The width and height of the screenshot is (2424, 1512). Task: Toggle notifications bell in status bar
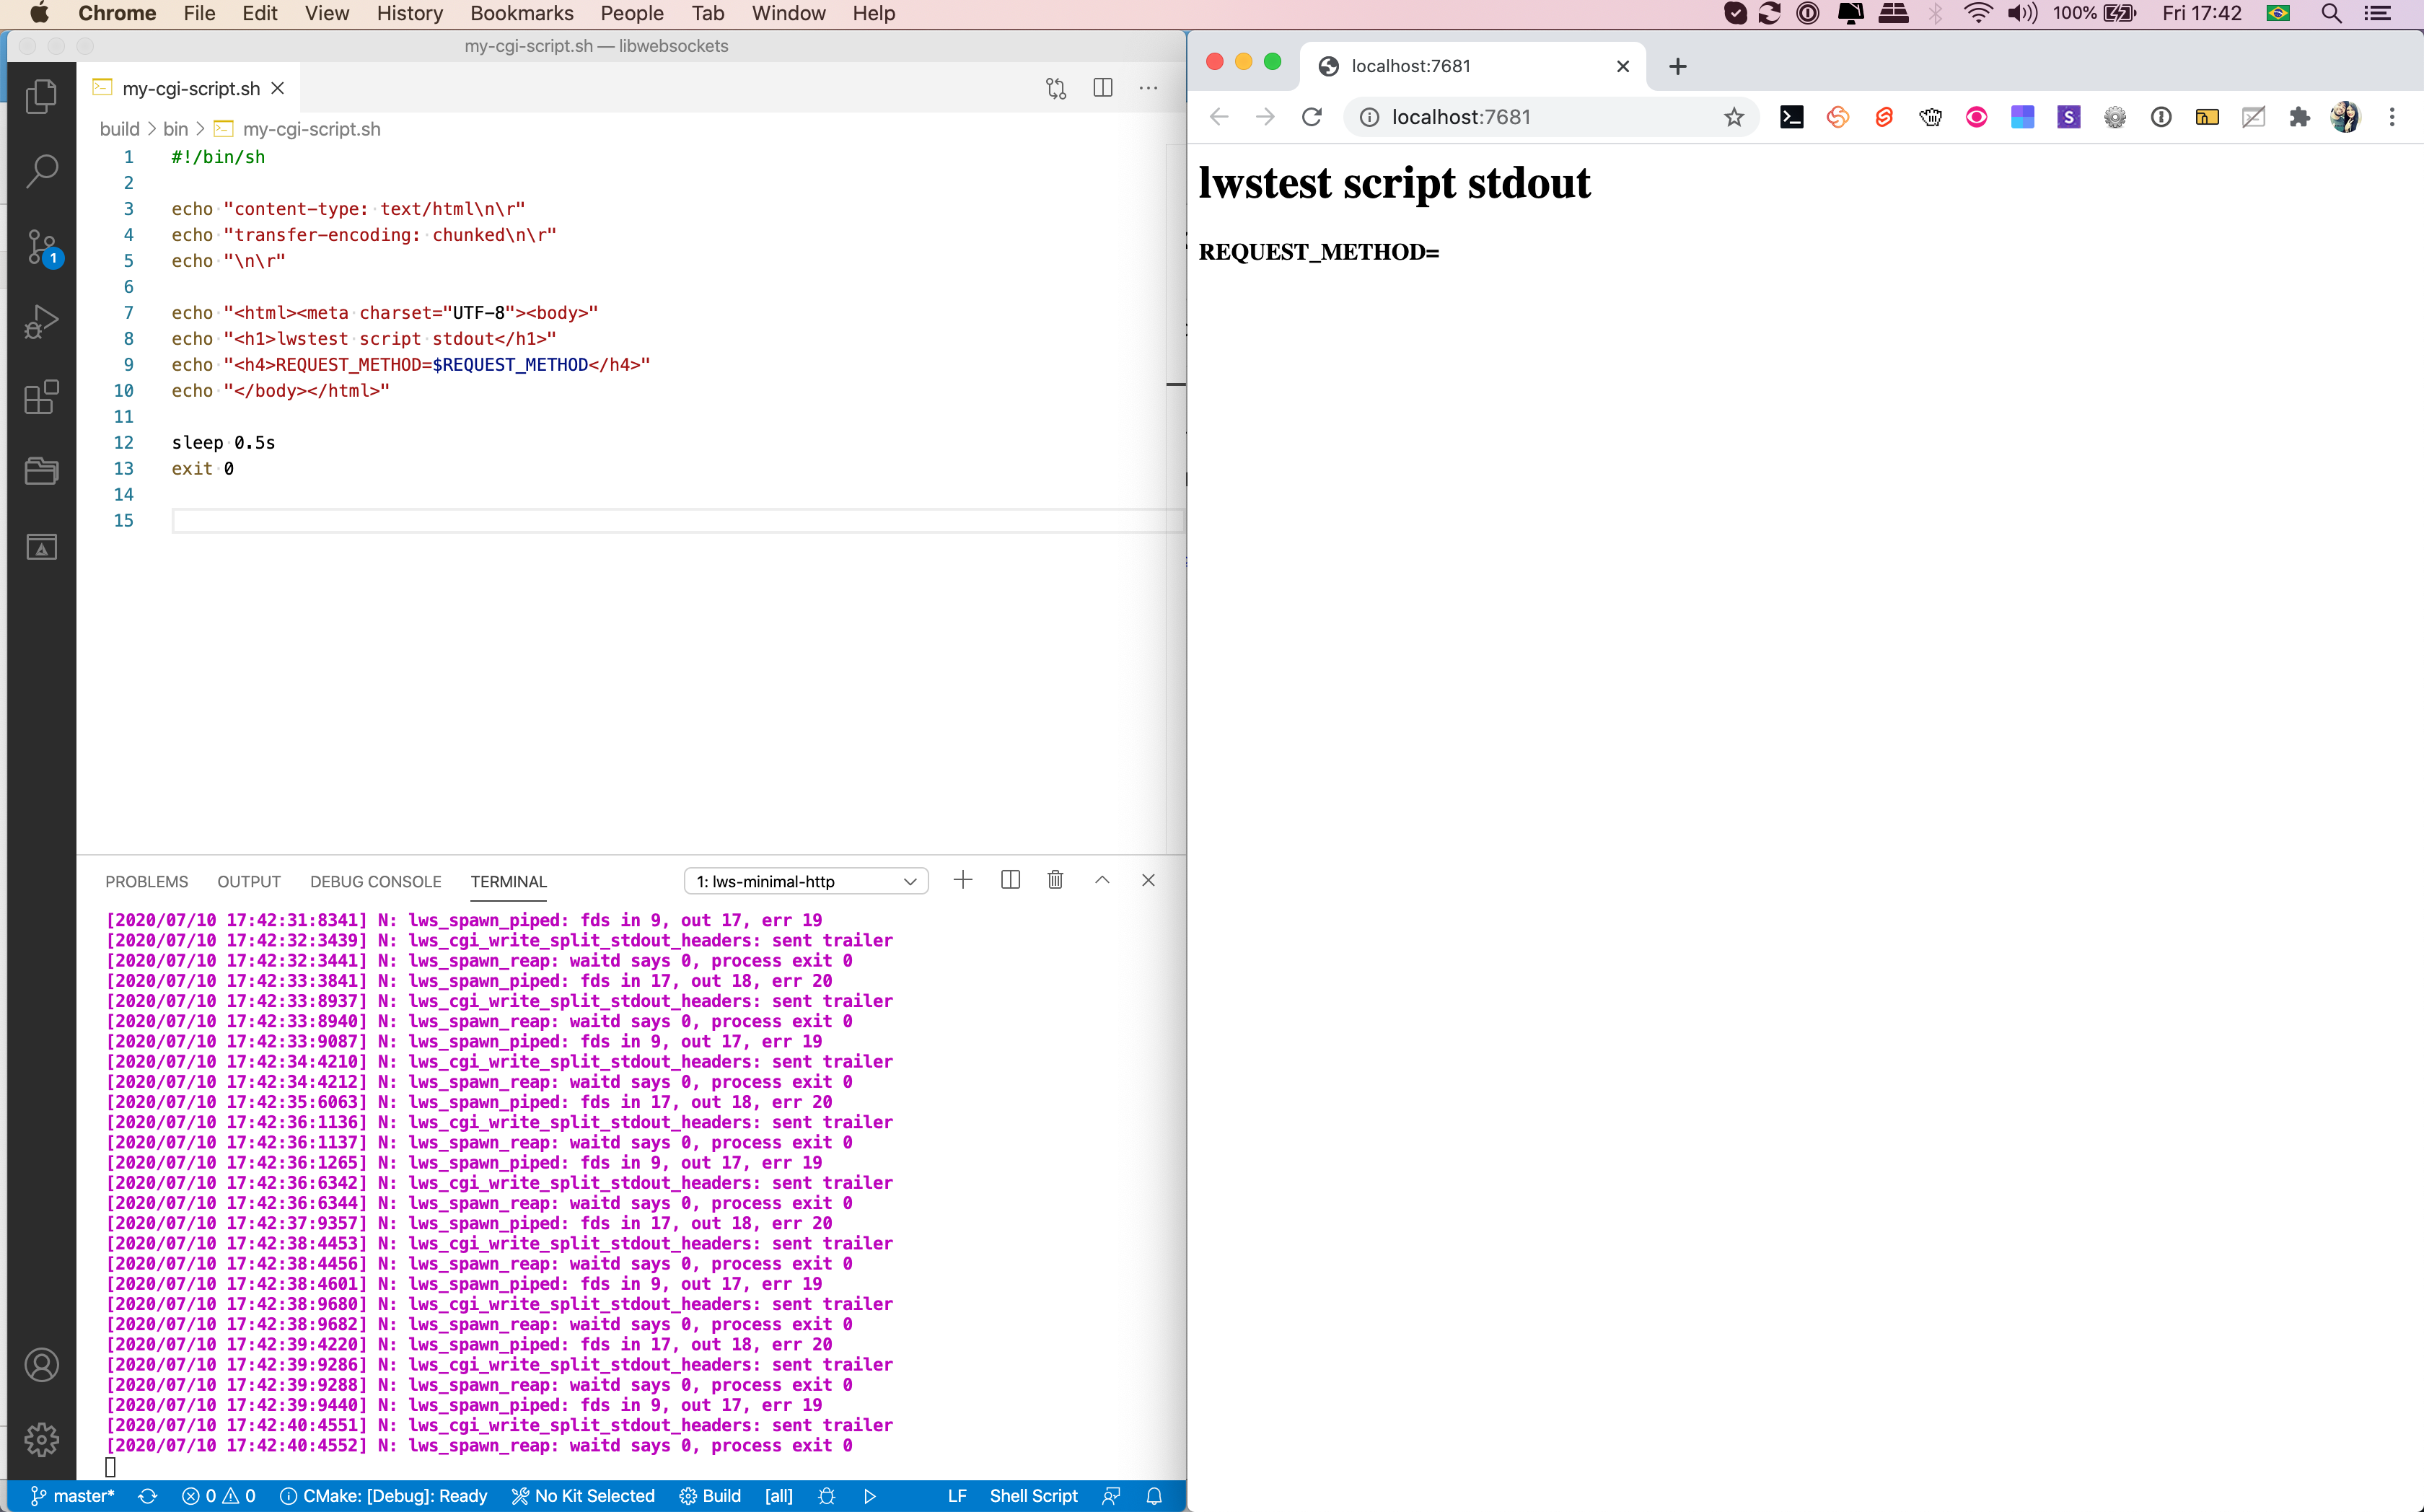click(1154, 1496)
